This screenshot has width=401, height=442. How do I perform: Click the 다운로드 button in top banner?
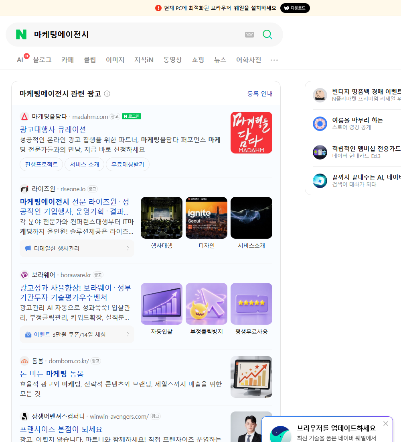click(295, 8)
